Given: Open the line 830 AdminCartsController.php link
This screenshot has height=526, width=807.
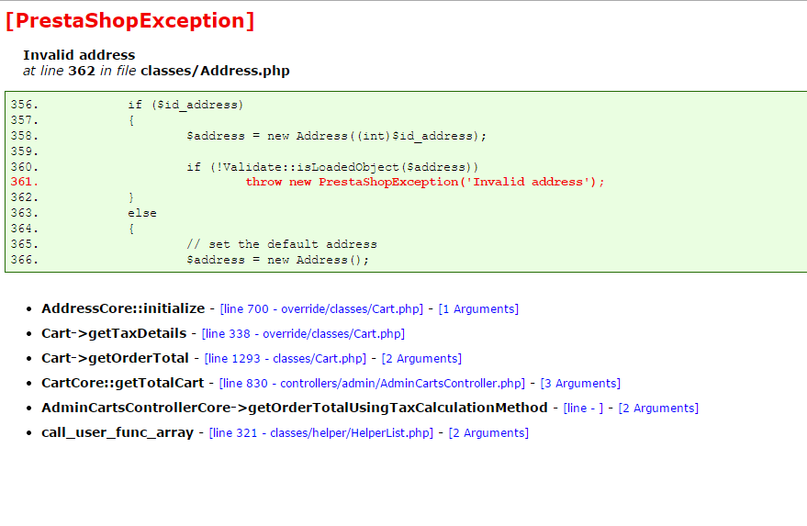Looking at the screenshot, I should 372,383.
